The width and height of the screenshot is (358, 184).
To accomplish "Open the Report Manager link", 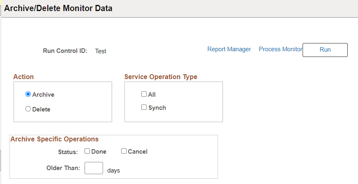I will tap(229, 49).
